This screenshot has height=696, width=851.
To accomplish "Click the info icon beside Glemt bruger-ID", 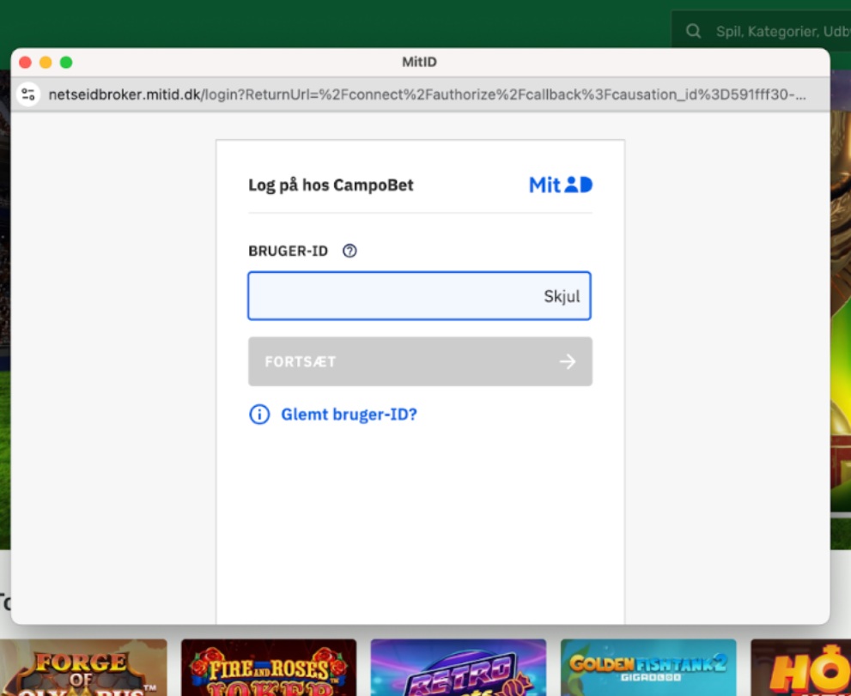I will (258, 415).
